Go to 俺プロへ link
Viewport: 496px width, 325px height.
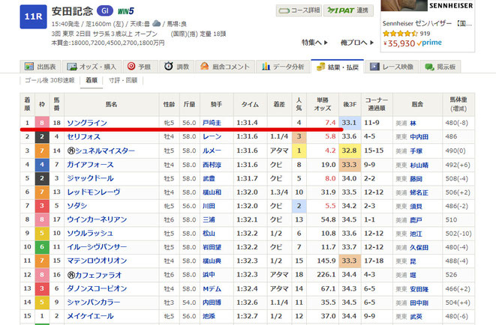coord(357,42)
